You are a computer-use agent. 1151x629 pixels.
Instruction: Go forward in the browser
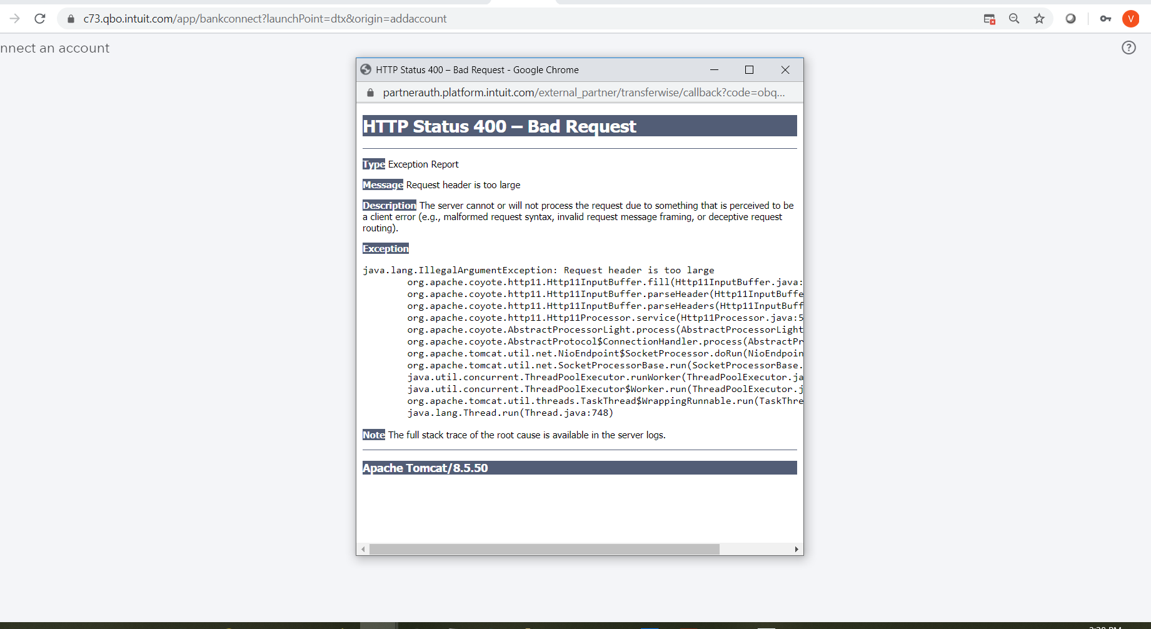tap(15, 19)
